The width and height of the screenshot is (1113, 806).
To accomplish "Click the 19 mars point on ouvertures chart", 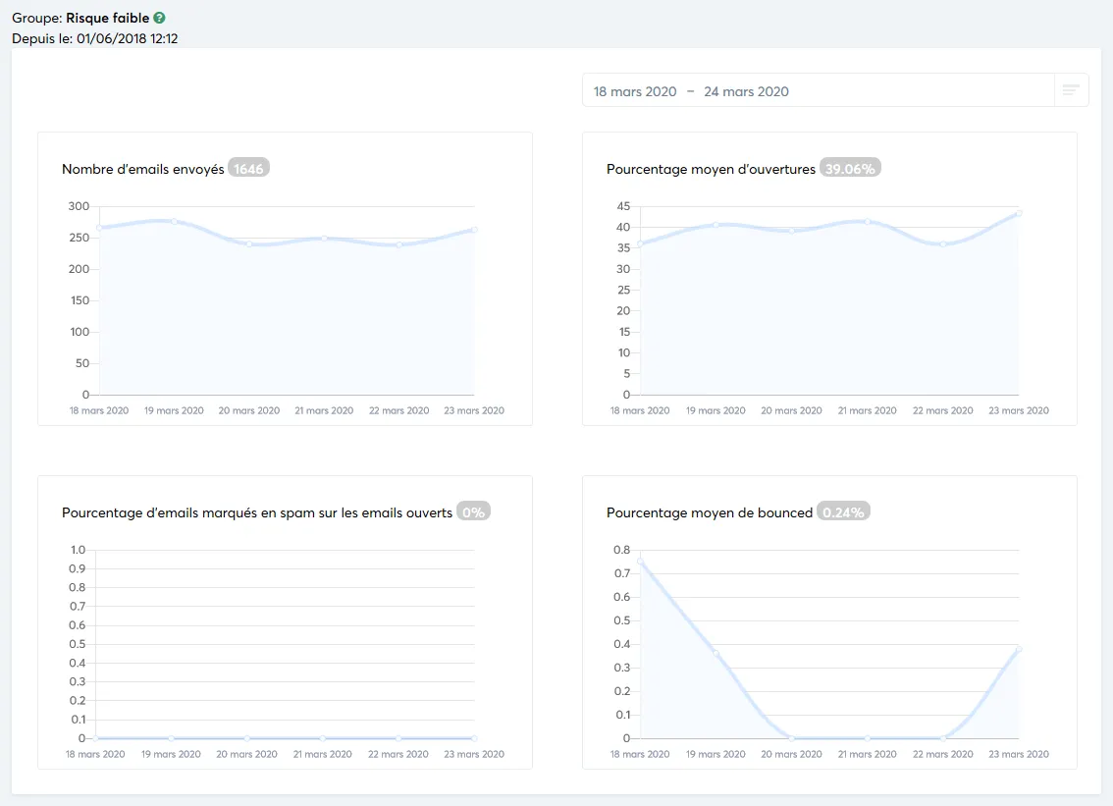I will coord(715,225).
